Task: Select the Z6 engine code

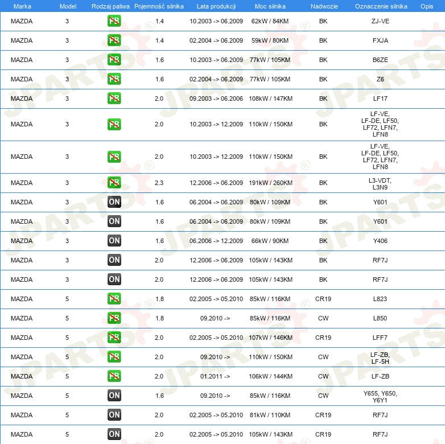Action: tap(380, 79)
